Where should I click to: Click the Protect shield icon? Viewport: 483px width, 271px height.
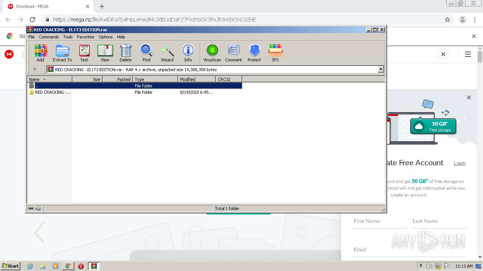254,53
